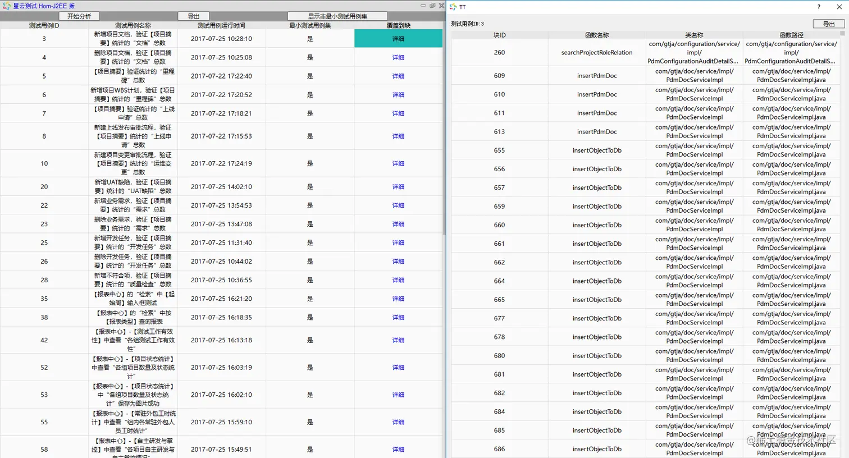Select block ID 260 cell

(x=500, y=52)
